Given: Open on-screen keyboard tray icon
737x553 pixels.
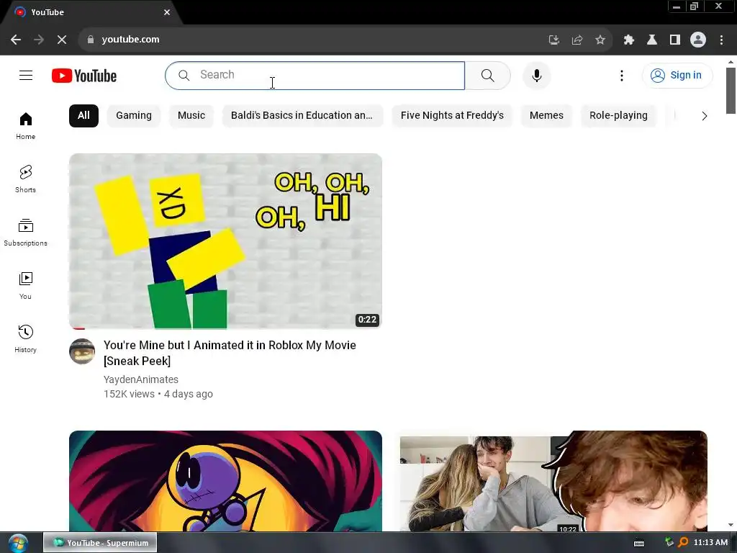Looking at the screenshot, I should click(639, 543).
